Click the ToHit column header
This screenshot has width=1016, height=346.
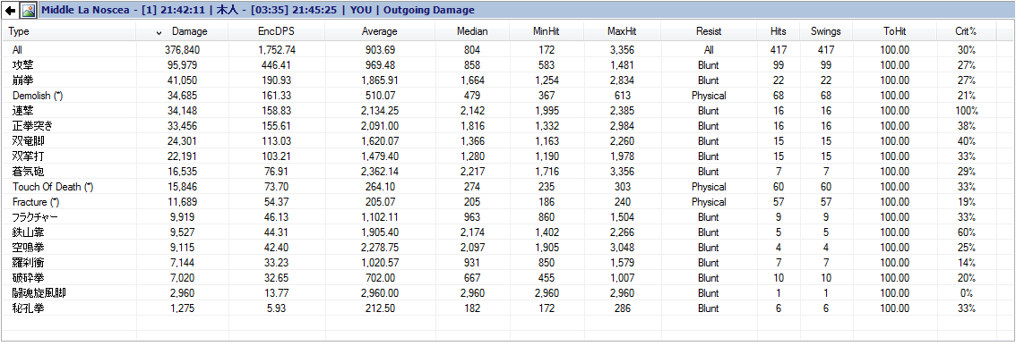(x=894, y=31)
